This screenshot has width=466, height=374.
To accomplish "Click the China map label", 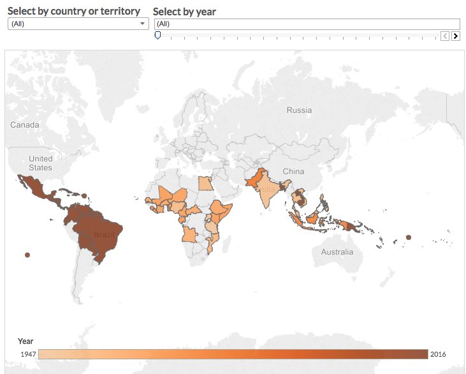I will pyautogui.click(x=293, y=172).
